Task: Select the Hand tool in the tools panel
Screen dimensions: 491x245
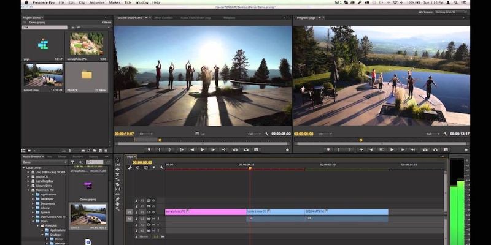Action: pos(117,205)
